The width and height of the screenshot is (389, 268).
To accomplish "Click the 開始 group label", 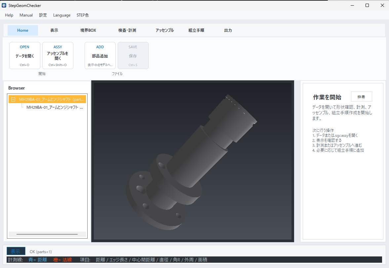I will pos(42,74).
